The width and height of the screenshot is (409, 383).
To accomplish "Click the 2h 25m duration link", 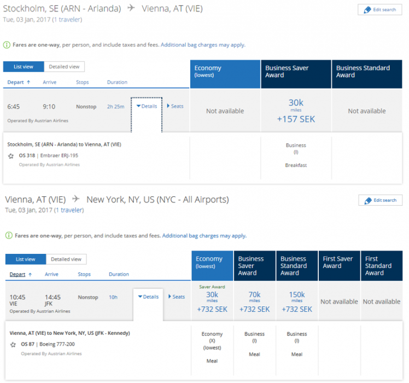I will [115, 107].
